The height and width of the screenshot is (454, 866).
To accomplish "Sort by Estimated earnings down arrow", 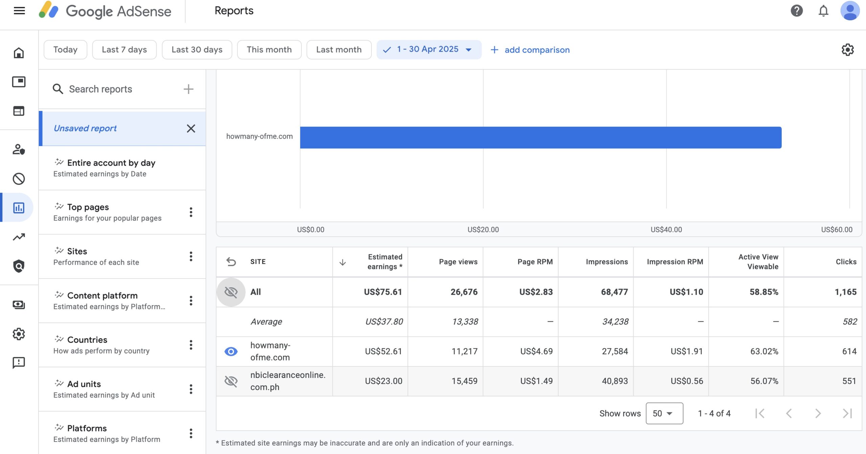I will (342, 262).
